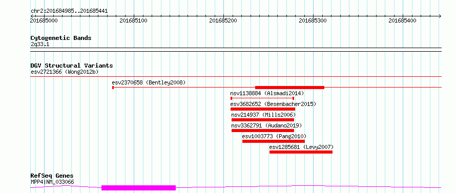Click the magenta MPP4 exon block
This screenshot has width=456, height=193.
pos(139,188)
